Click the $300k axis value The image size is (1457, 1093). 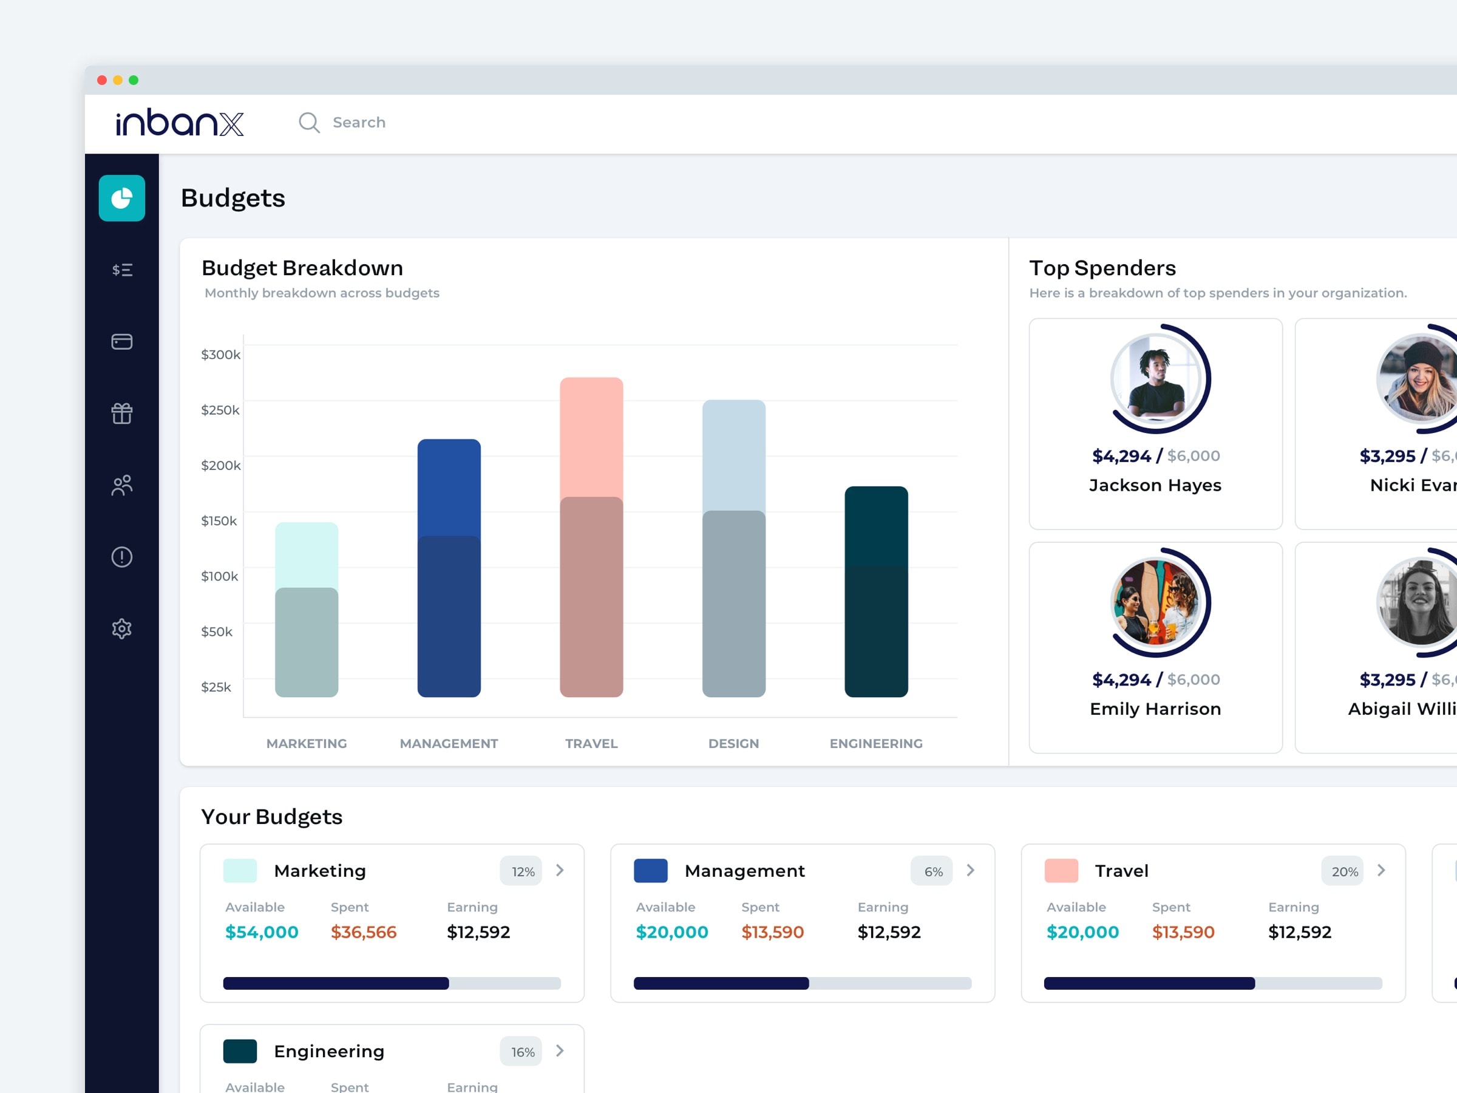click(x=220, y=355)
